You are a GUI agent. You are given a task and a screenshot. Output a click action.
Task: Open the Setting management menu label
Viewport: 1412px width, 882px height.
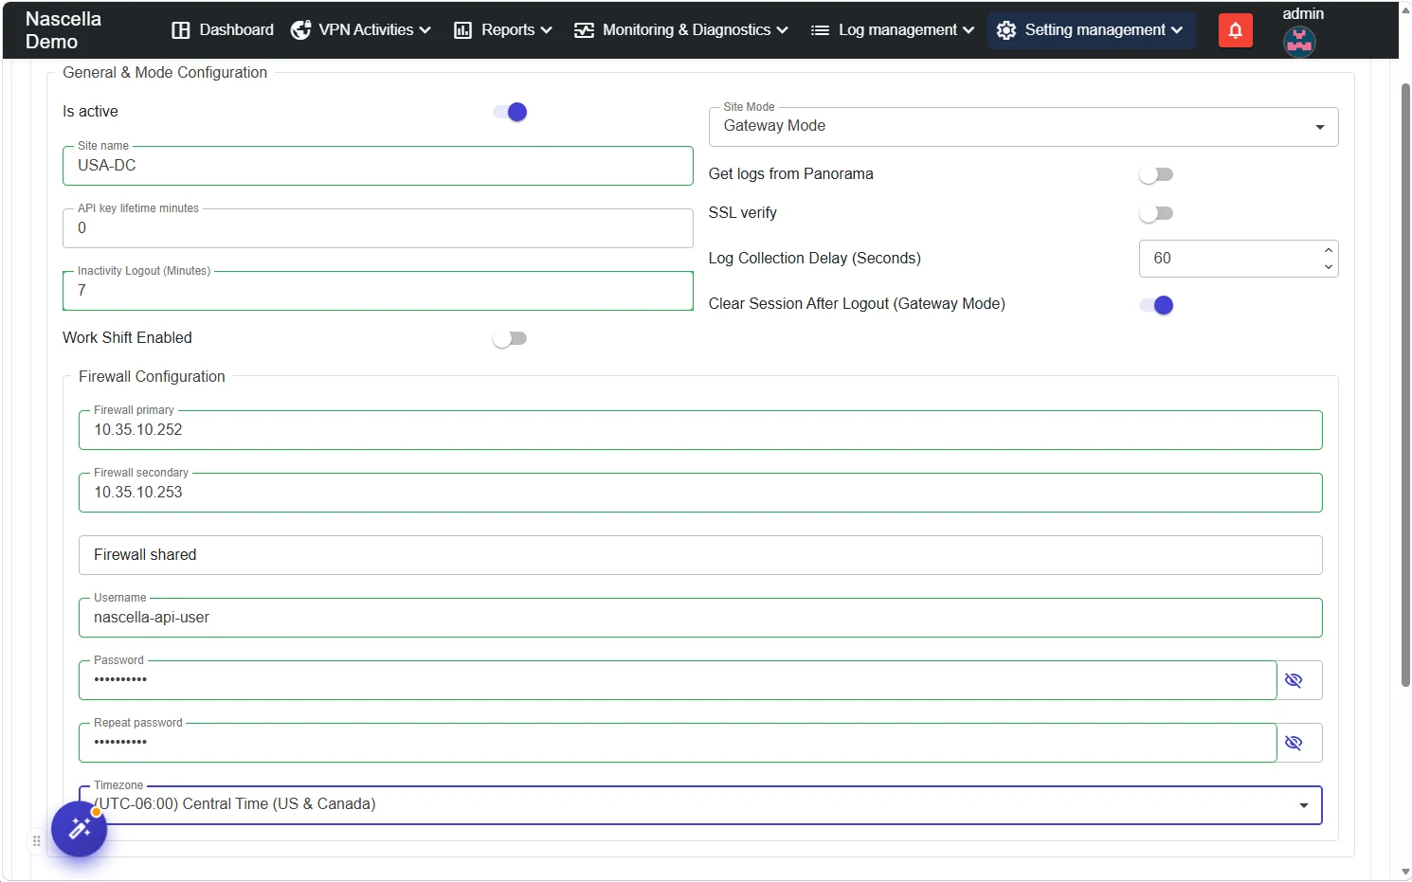pos(1095,30)
